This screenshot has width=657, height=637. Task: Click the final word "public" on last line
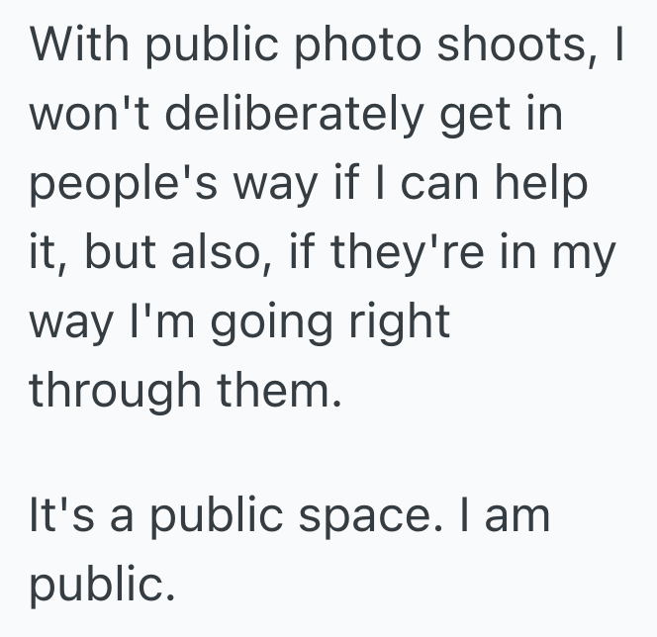(97, 587)
